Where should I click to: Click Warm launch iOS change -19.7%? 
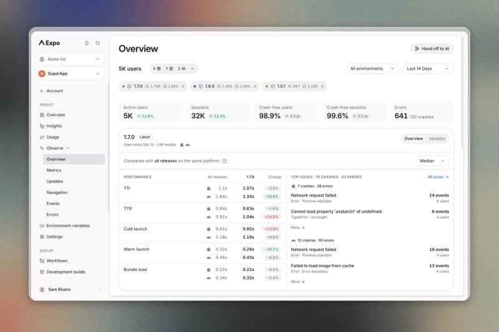click(x=271, y=249)
